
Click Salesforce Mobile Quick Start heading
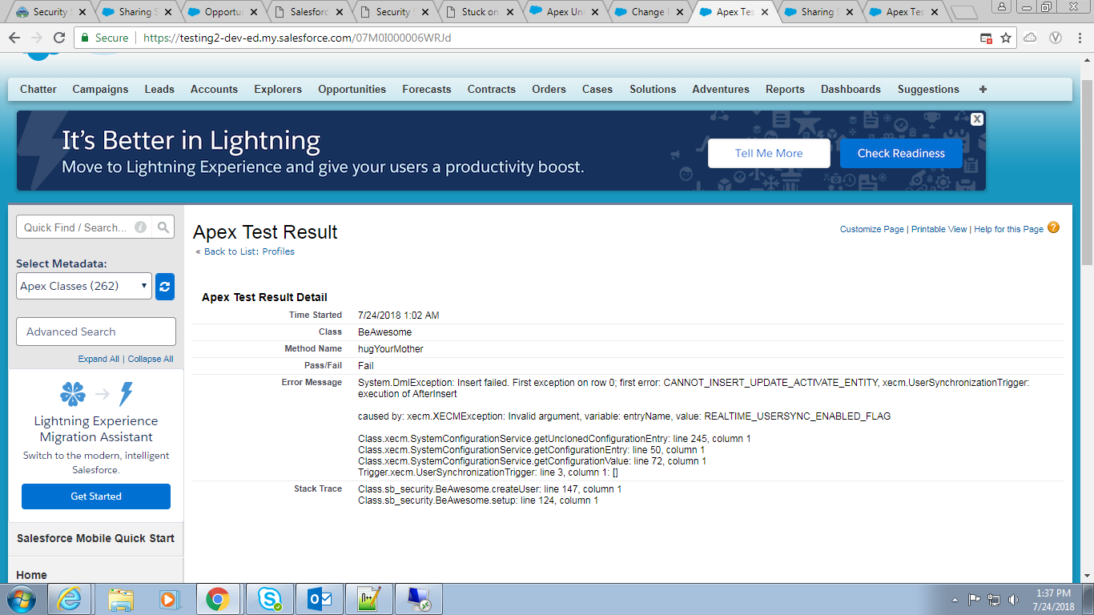96,538
